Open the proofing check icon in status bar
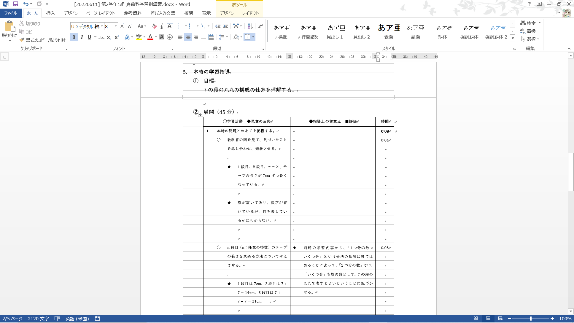Screen dimensions: 574x323 (57, 319)
